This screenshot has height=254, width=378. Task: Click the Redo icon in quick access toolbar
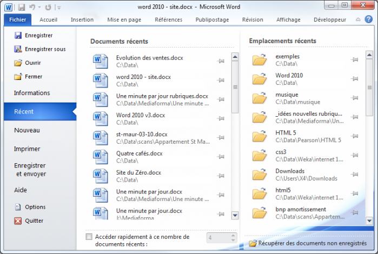click(x=48, y=7)
